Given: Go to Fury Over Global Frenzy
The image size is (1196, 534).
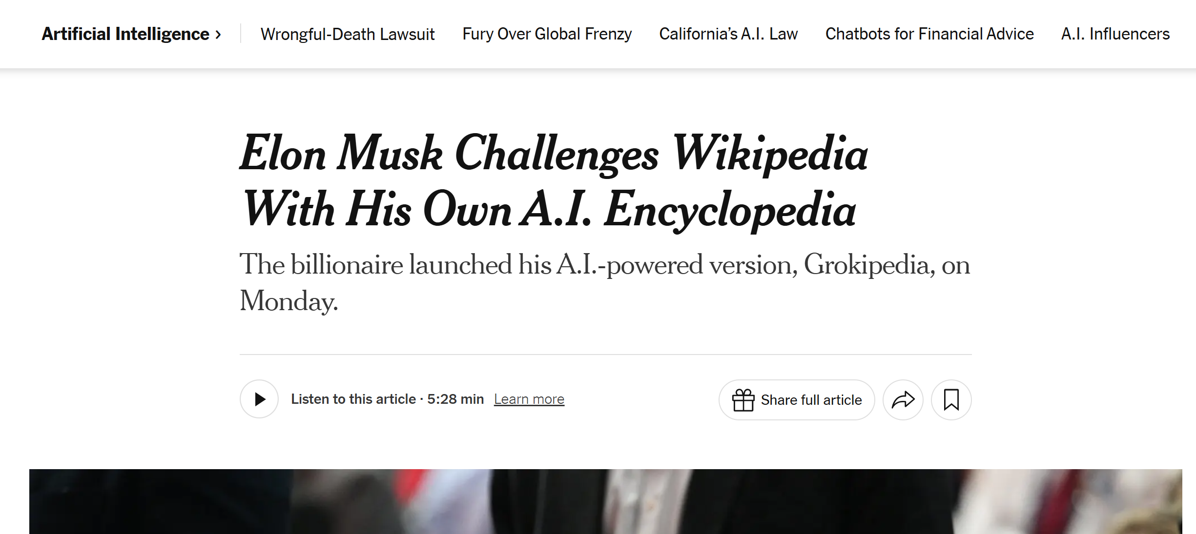Looking at the screenshot, I should click(x=547, y=34).
